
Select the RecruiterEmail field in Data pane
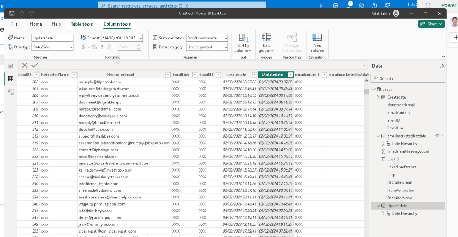(399, 182)
